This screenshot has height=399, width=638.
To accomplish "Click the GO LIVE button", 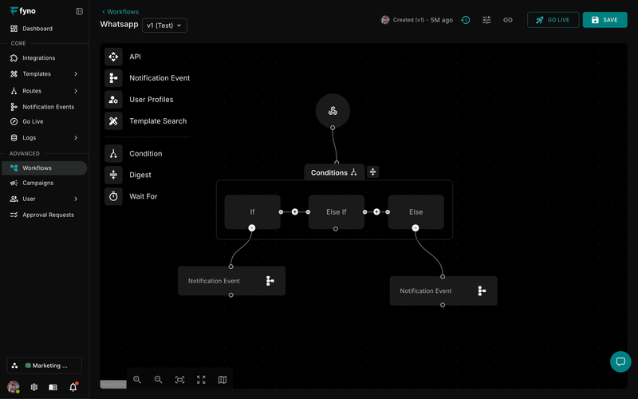I will (553, 20).
